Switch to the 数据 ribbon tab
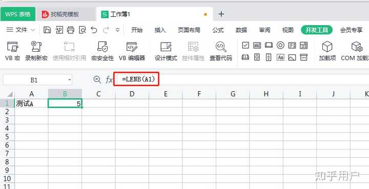The image size is (369, 189). pos(241,30)
